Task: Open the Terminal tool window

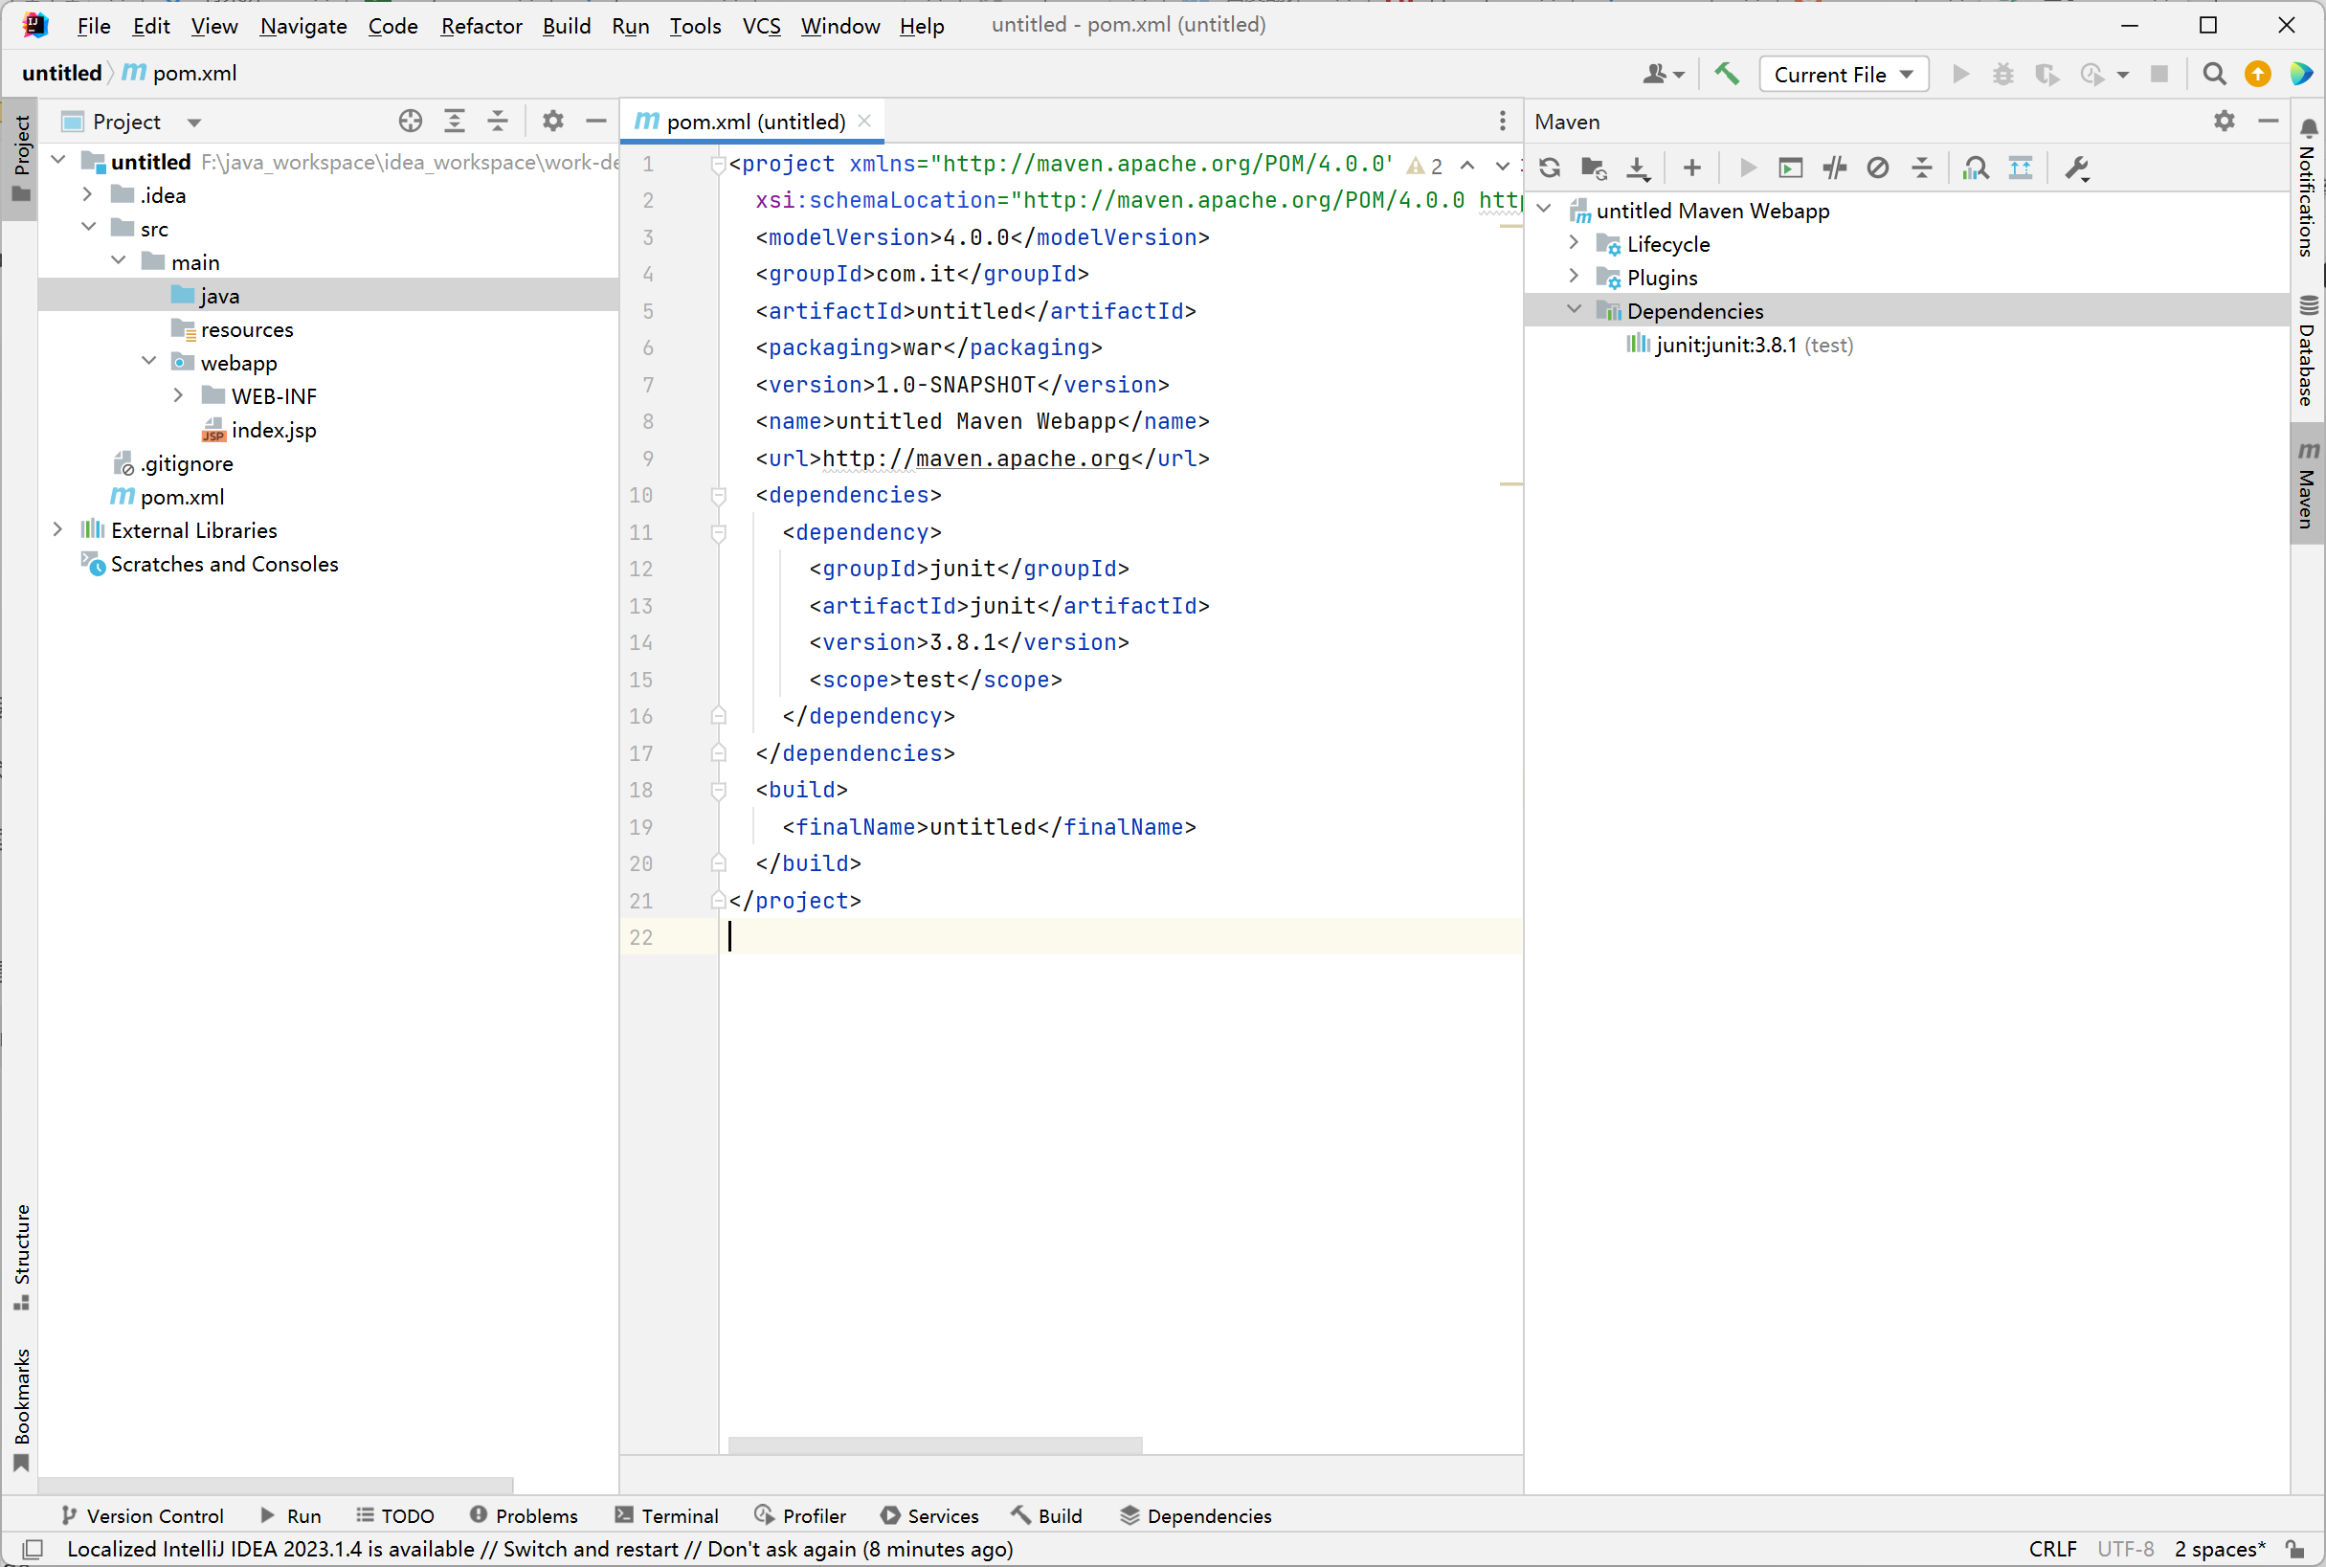Action: coord(666,1515)
